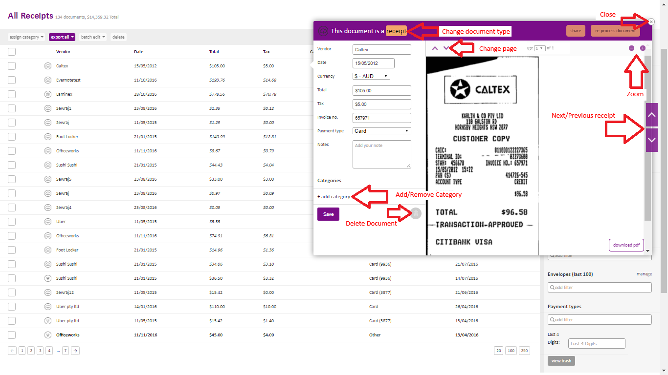Viewport: 668px width, 375px height.
Task: Click the source icon next to Sewraj5
Action: coord(48,179)
